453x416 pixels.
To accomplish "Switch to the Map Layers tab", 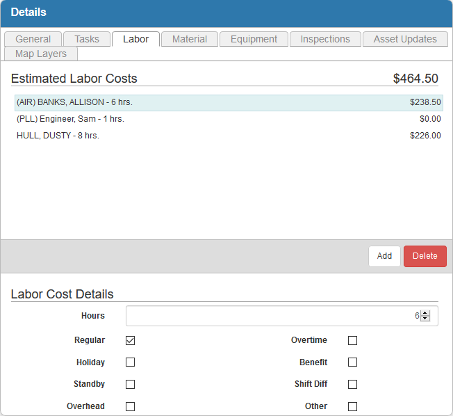I will 41,54.
